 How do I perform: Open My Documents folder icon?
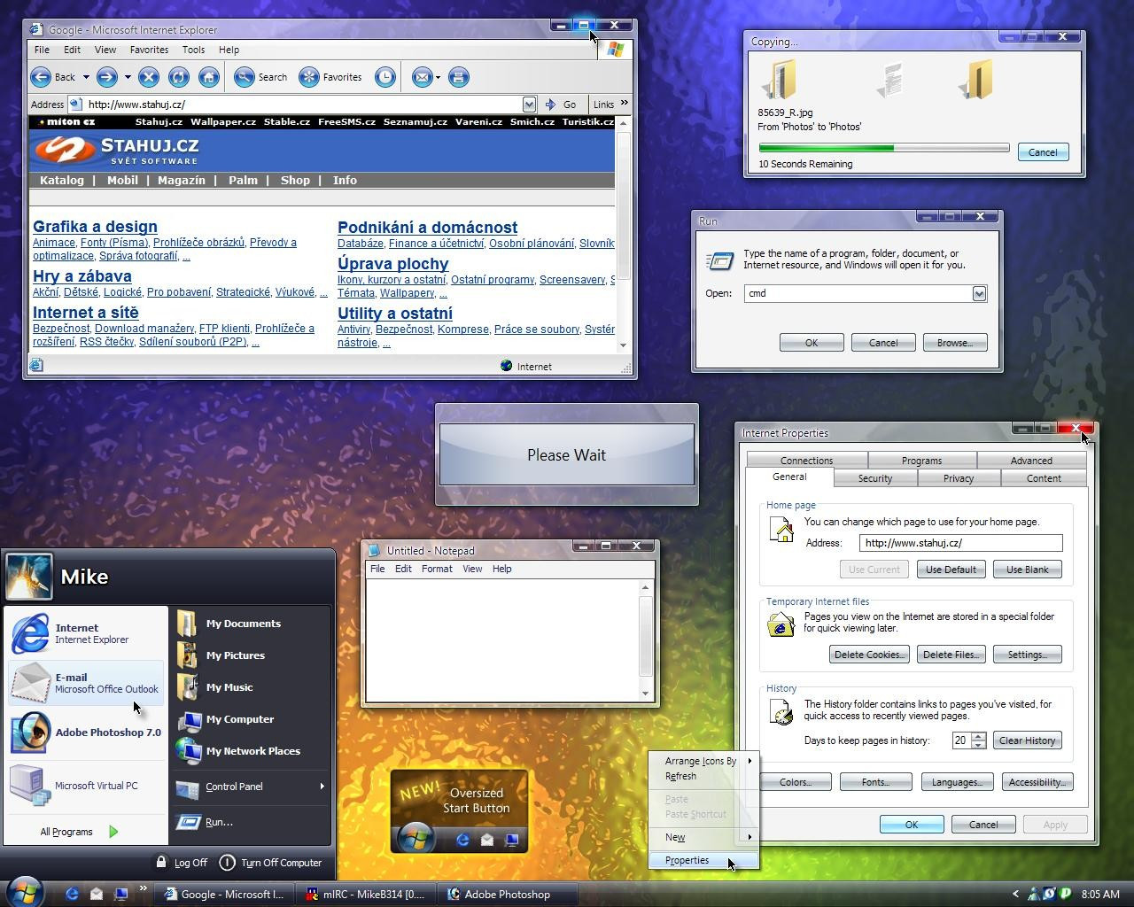(187, 624)
